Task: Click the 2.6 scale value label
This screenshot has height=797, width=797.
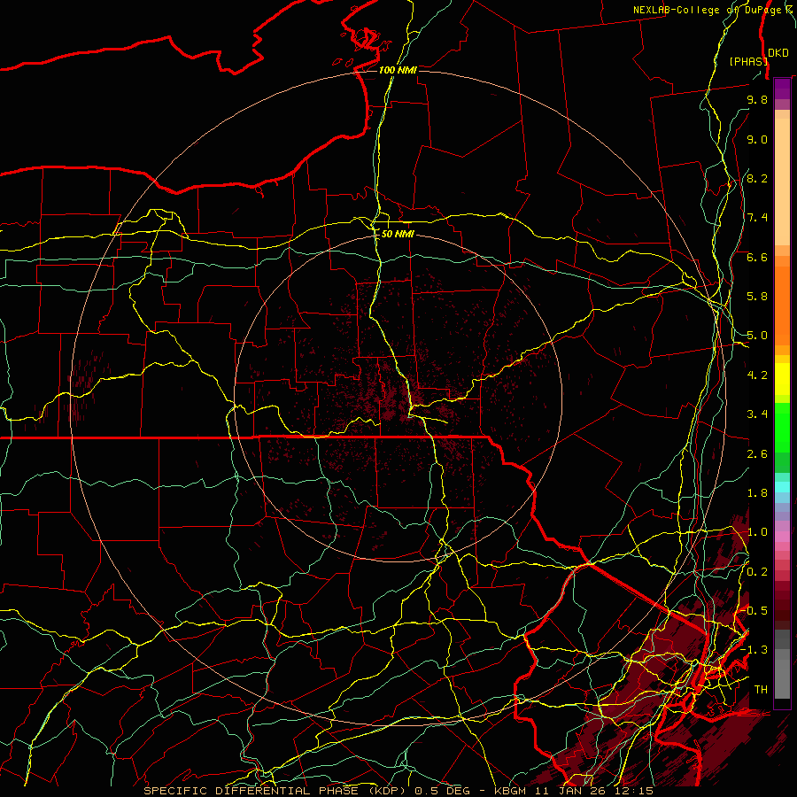Action: pyautogui.click(x=757, y=453)
